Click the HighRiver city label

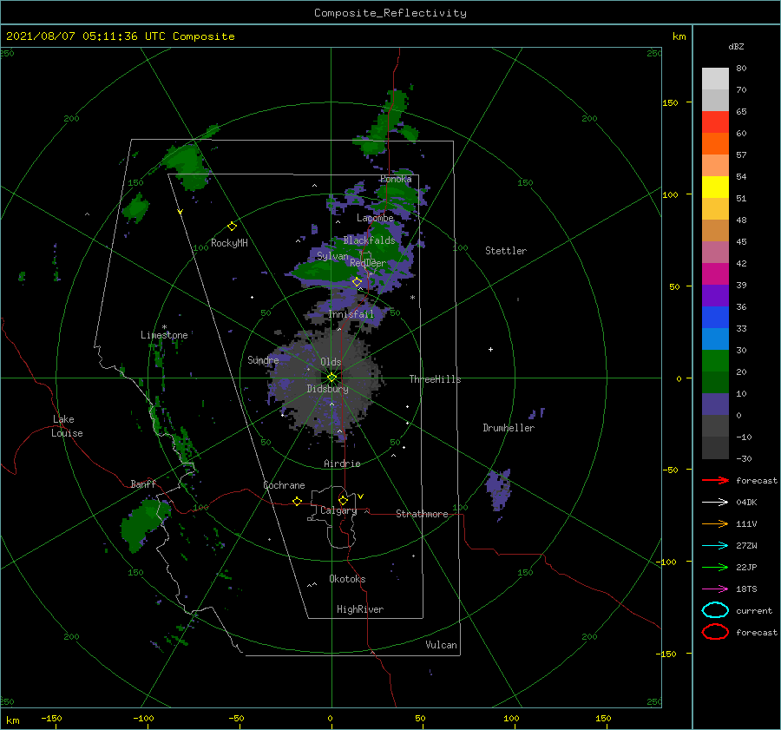pyautogui.click(x=360, y=609)
